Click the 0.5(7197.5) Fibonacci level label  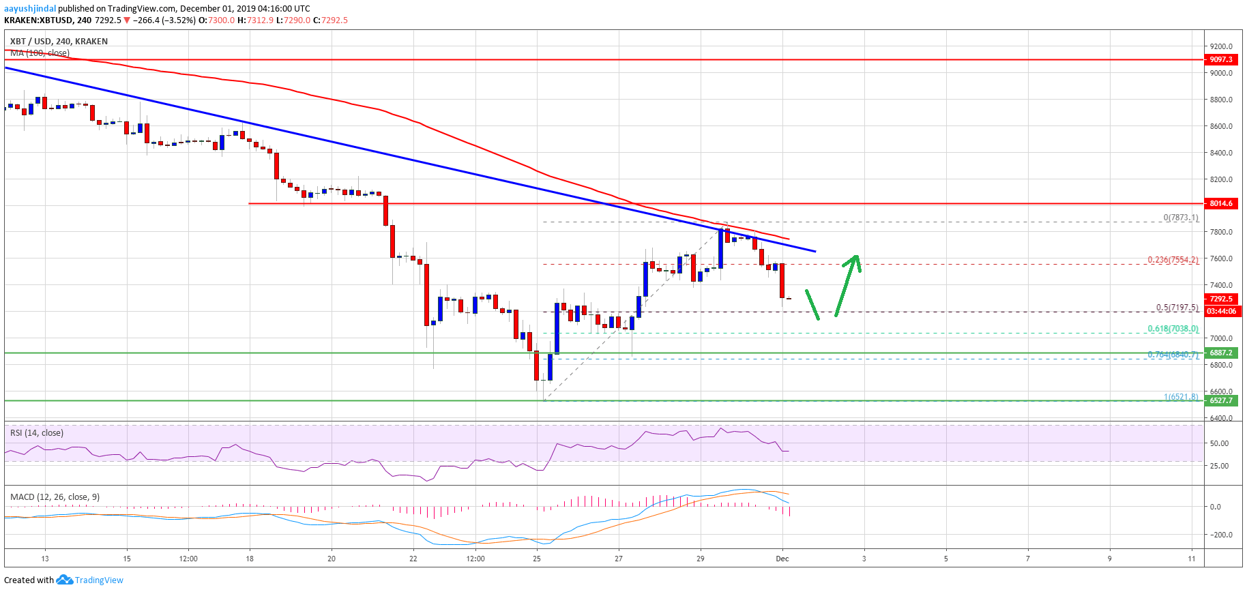pyautogui.click(x=1177, y=308)
